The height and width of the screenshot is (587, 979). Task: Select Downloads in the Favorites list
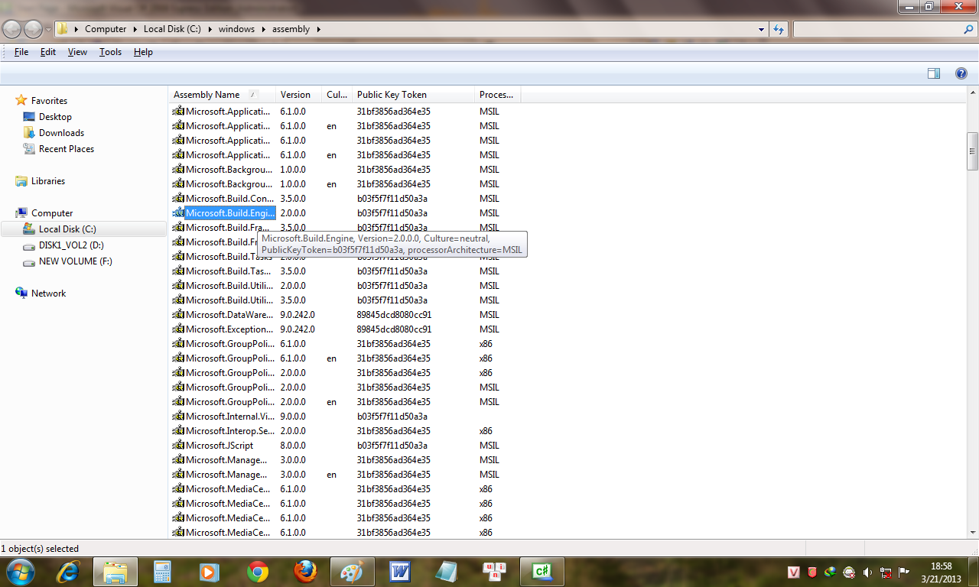pos(61,133)
